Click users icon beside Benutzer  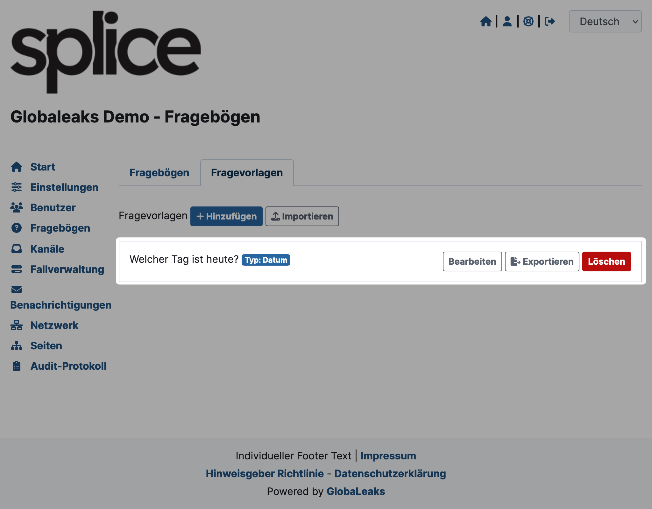point(17,207)
